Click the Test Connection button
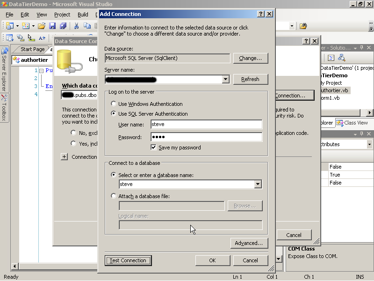The height and width of the screenshot is (281, 374). pos(128,260)
